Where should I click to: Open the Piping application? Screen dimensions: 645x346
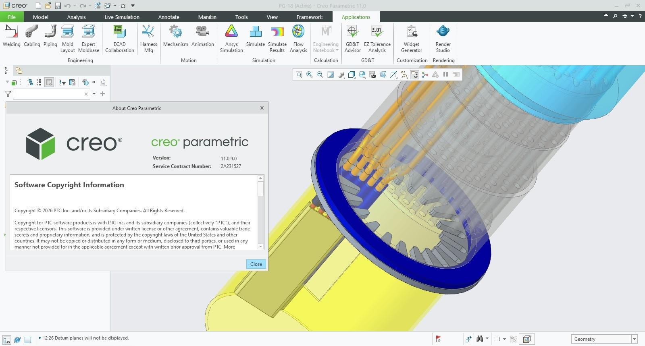pos(50,37)
